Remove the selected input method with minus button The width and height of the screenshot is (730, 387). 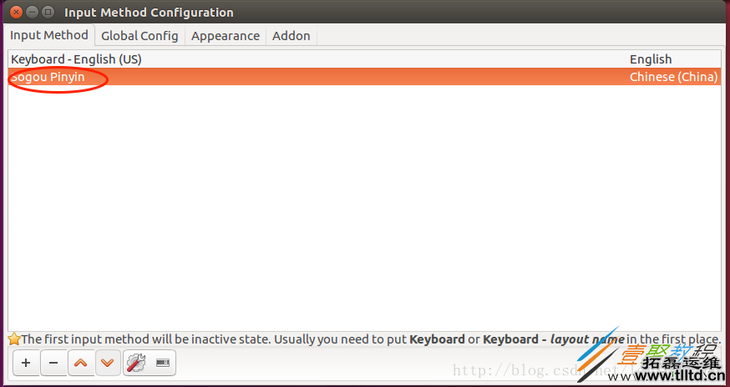(x=53, y=363)
